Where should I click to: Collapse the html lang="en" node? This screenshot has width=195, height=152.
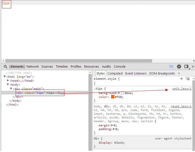4,77
